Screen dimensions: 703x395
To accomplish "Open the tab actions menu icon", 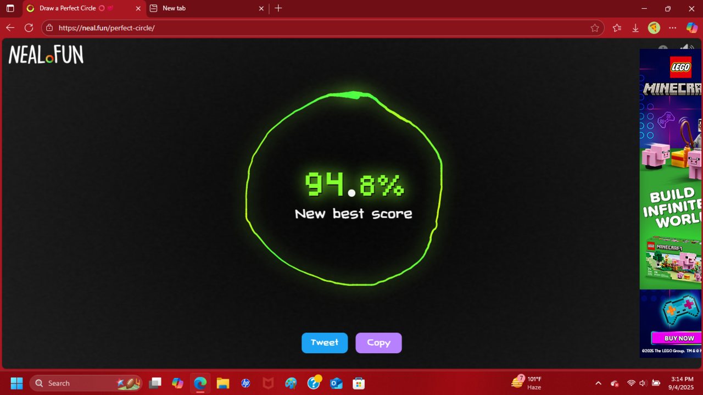I will point(10,8).
